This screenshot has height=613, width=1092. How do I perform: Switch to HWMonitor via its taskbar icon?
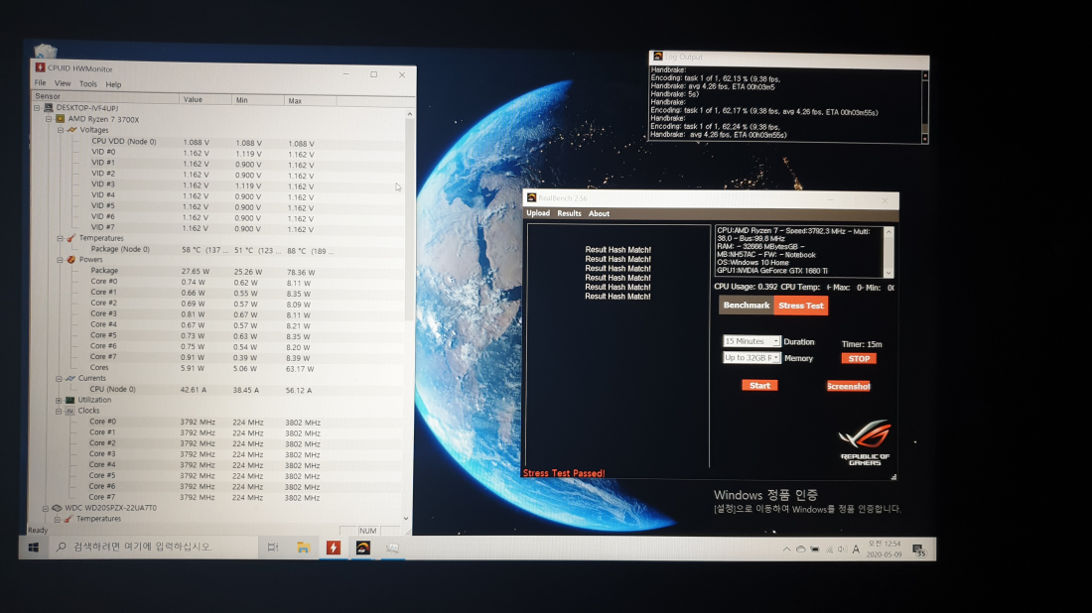[x=333, y=548]
